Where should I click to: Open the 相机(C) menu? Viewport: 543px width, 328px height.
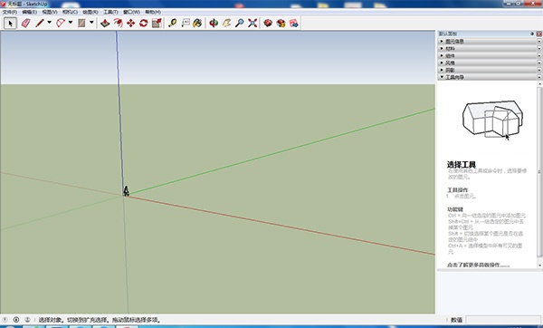70,12
